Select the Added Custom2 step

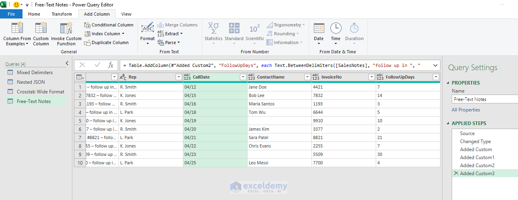pyautogui.click(x=477, y=166)
